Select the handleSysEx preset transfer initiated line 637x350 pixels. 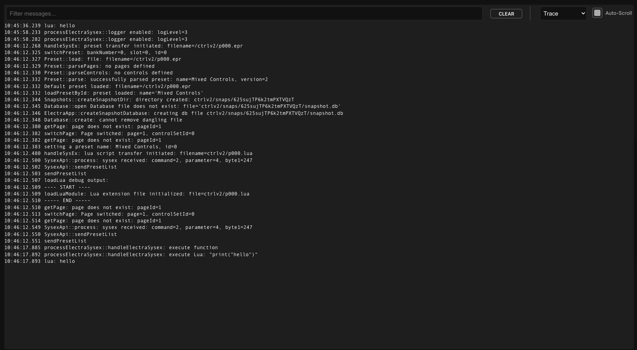pos(123,46)
